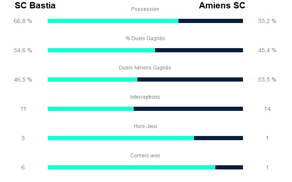Click the cyan segment of the Interceptions bar

point(90,109)
